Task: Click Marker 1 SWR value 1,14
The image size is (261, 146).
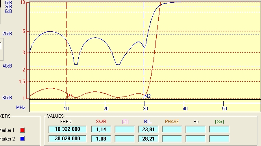Action: [x=101, y=129]
